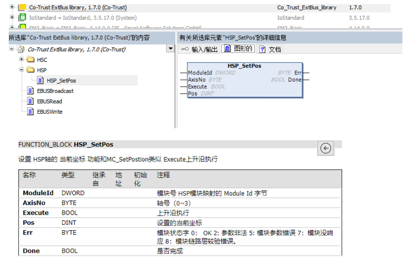
Task: Collapse the Co-Trust ExtBus library tree root
Action: pos(11,48)
